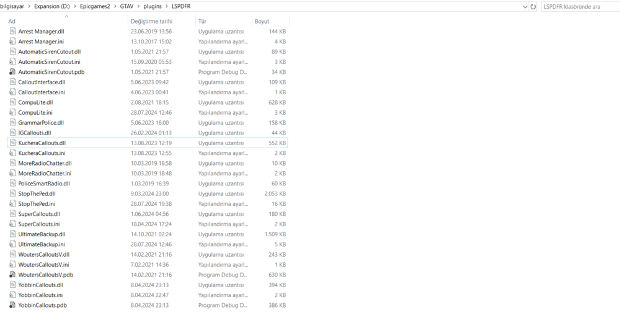The height and width of the screenshot is (320, 620).
Task: Click date 26.02.2024 01:13 of IGCallouts.dll
Action: point(151,133)
